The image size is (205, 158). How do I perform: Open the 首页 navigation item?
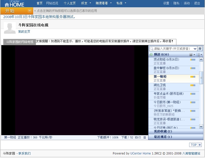click(x=39, y=3)
